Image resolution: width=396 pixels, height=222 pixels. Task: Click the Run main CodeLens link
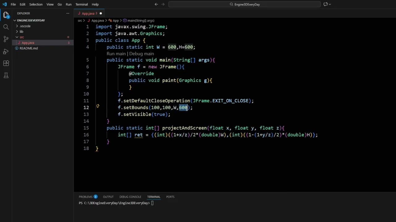click(x=116, y=54)
